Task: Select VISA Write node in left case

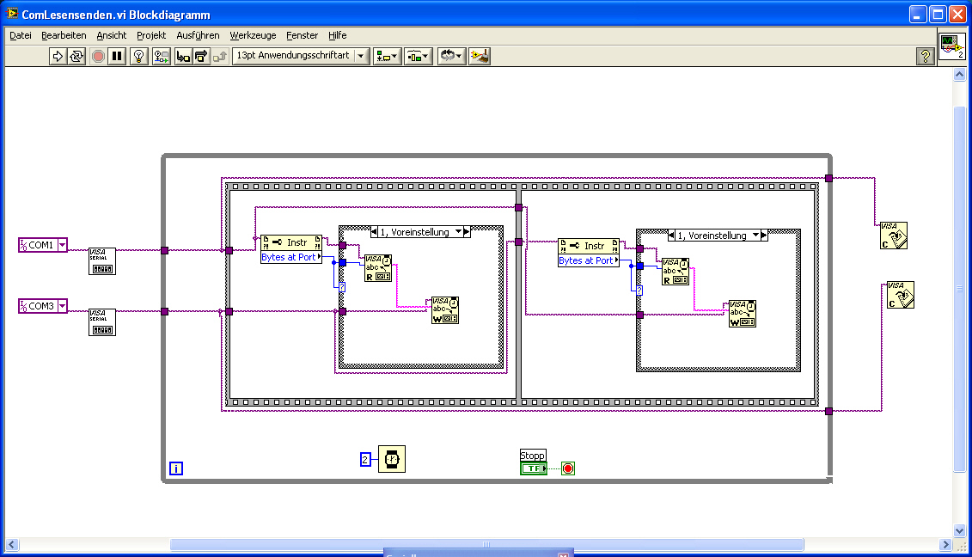Action: click(x=445, y=310)
